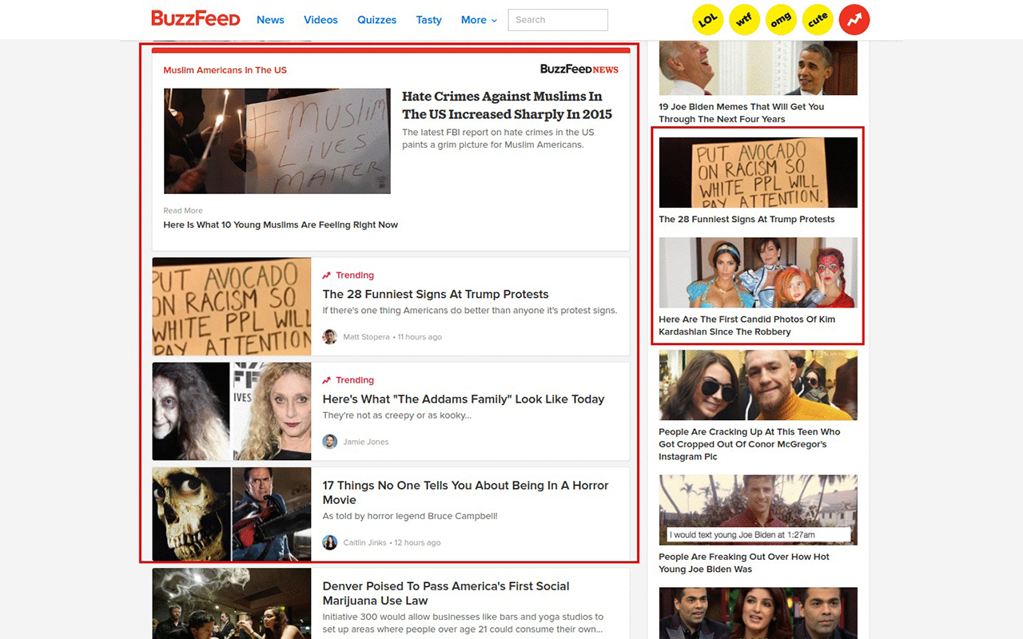Open Muslim Americans In The US tag

[225, 70]
